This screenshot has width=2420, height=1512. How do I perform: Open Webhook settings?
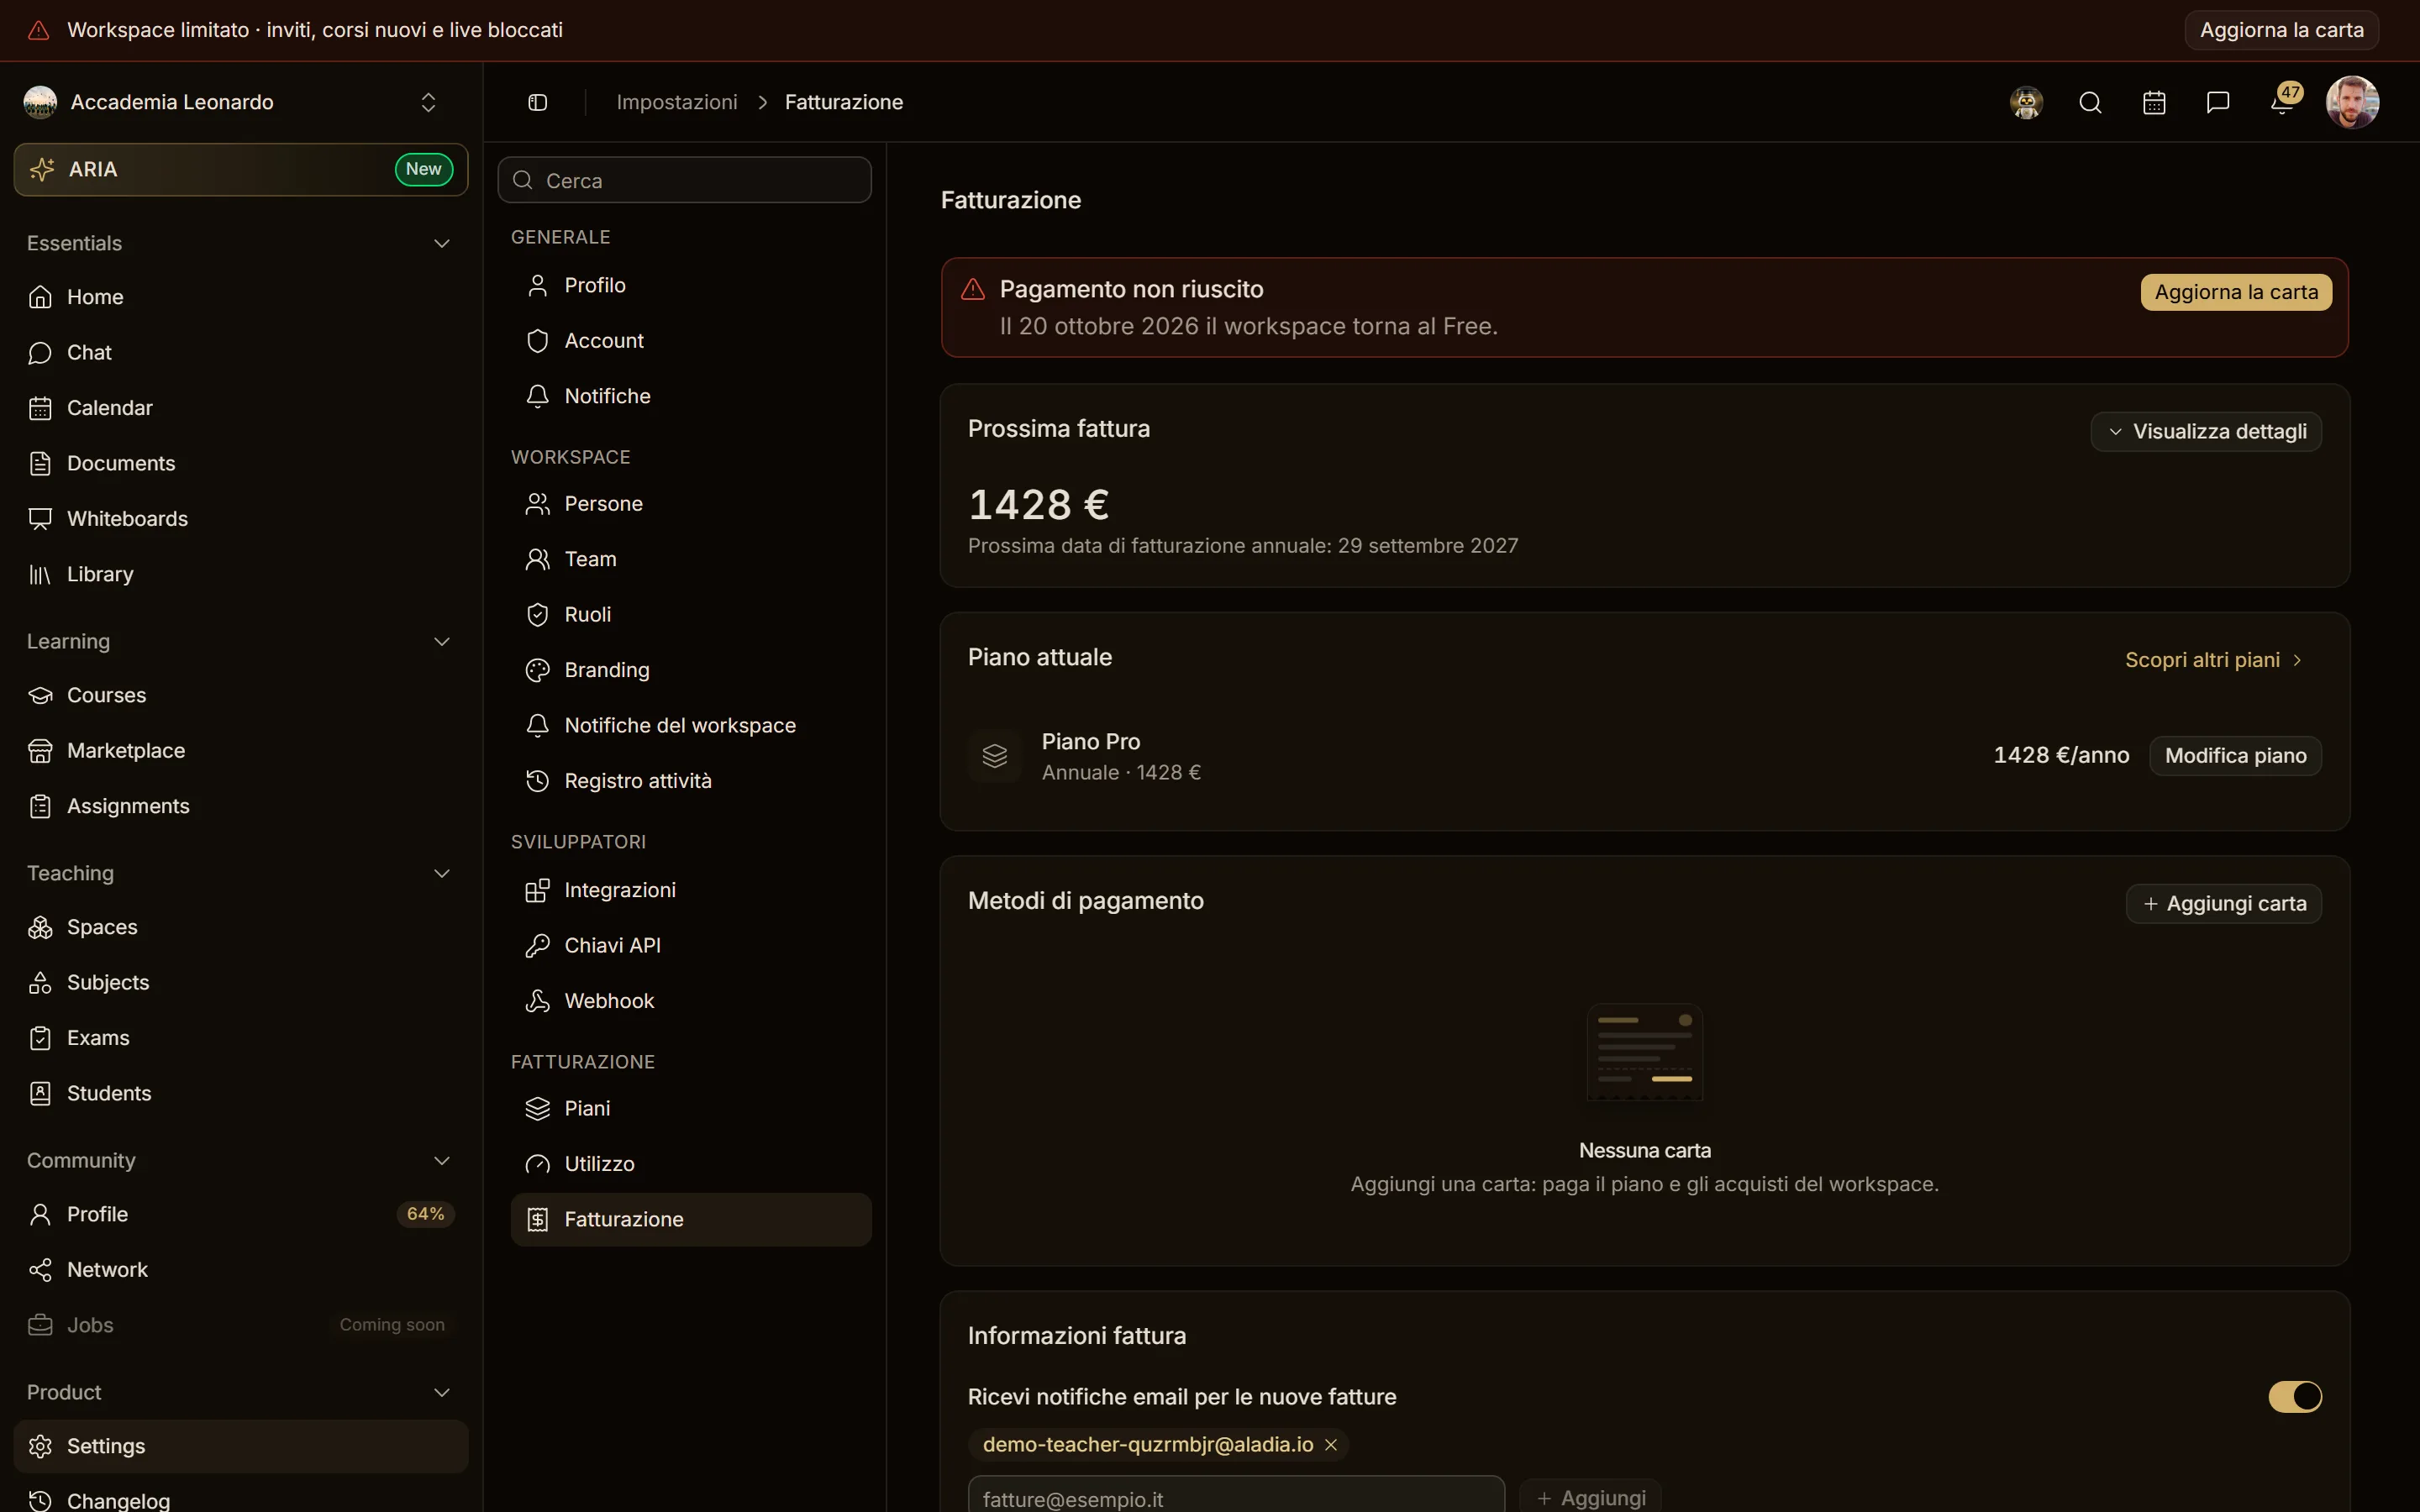[x=691, y=1001]
